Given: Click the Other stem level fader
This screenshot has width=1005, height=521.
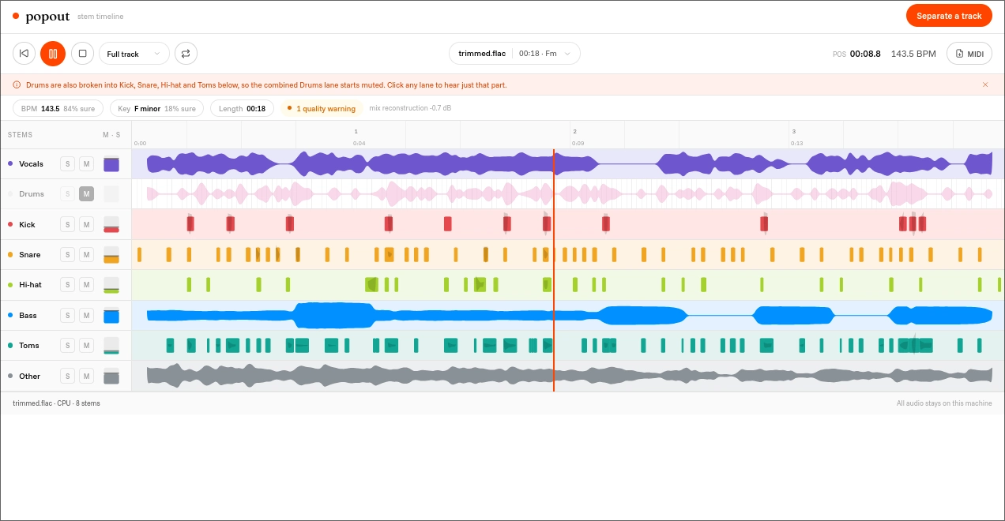Looking at the screenshot, I should 111,377.
